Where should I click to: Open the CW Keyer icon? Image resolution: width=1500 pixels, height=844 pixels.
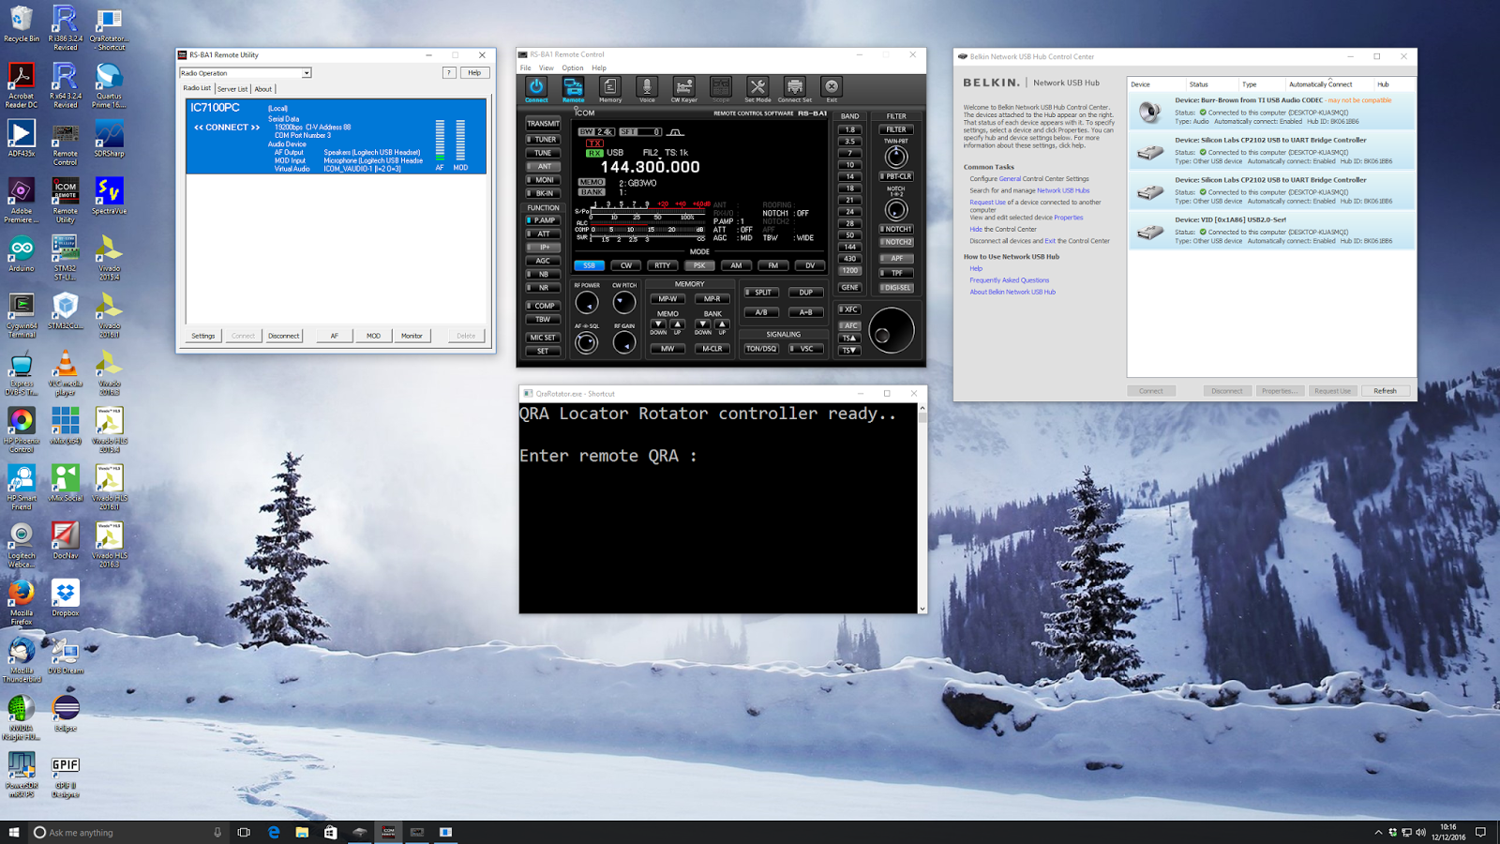tap(683, 89)
